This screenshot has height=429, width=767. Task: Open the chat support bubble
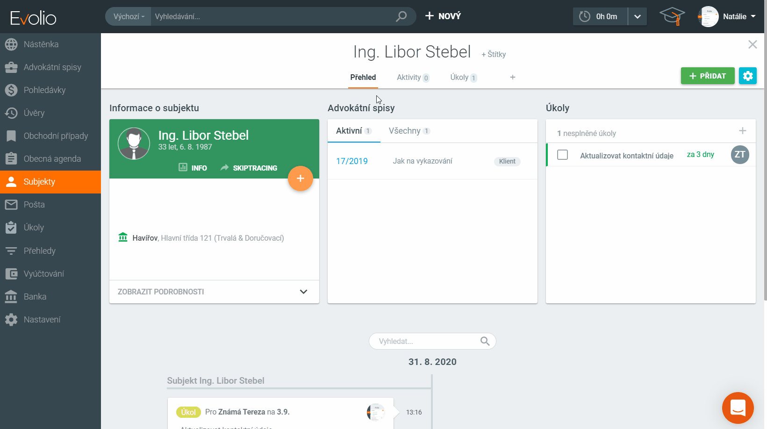click(738, 408)
